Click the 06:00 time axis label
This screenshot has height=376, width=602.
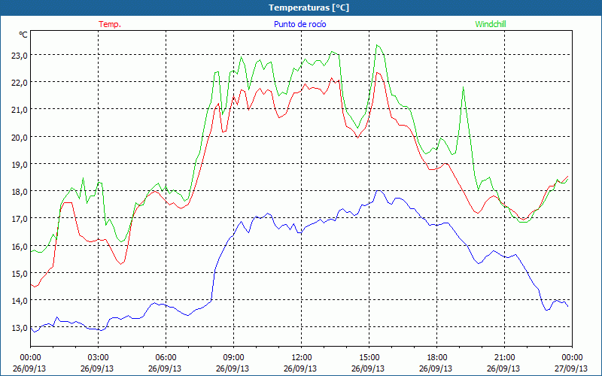(x=166, y=358)
